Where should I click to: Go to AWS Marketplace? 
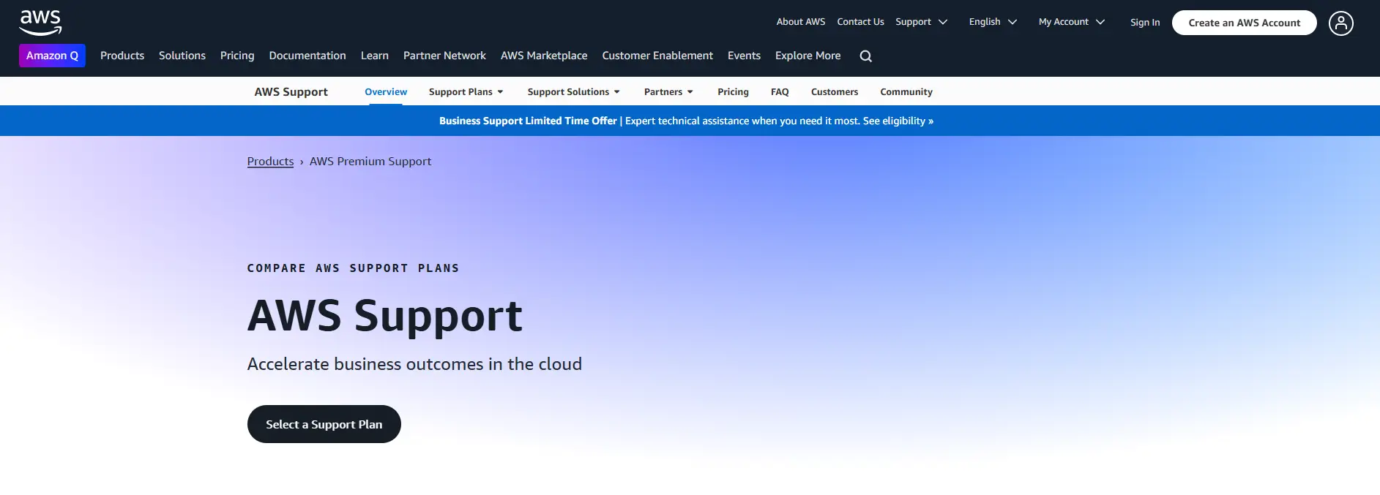click(544, 56)
